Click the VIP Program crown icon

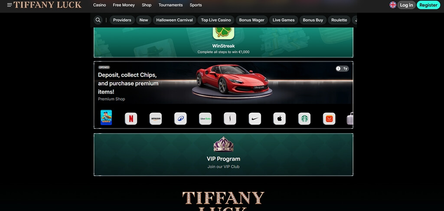point(223,144)
